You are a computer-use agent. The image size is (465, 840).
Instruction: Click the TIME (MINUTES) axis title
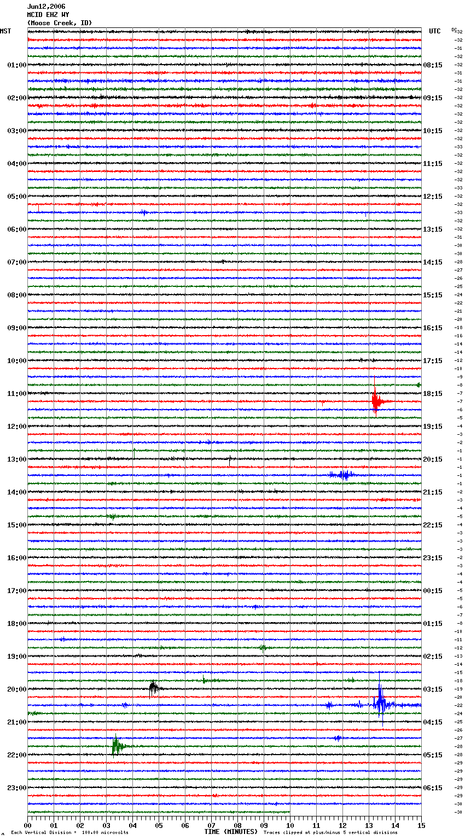[x=231, y=832]
